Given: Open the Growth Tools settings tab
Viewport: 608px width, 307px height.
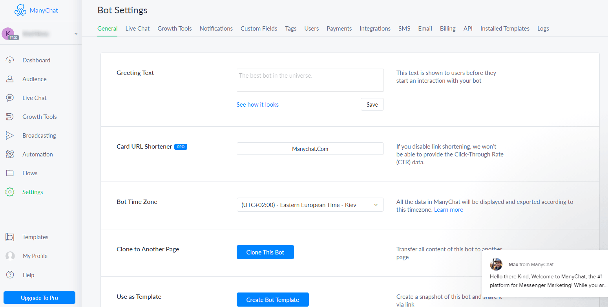Looking at the screenshot, I should point(175,29).
